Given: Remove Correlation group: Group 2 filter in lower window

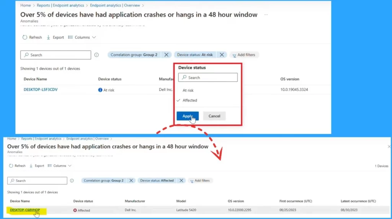Looking at the screenshot, I should coord(131,180).
